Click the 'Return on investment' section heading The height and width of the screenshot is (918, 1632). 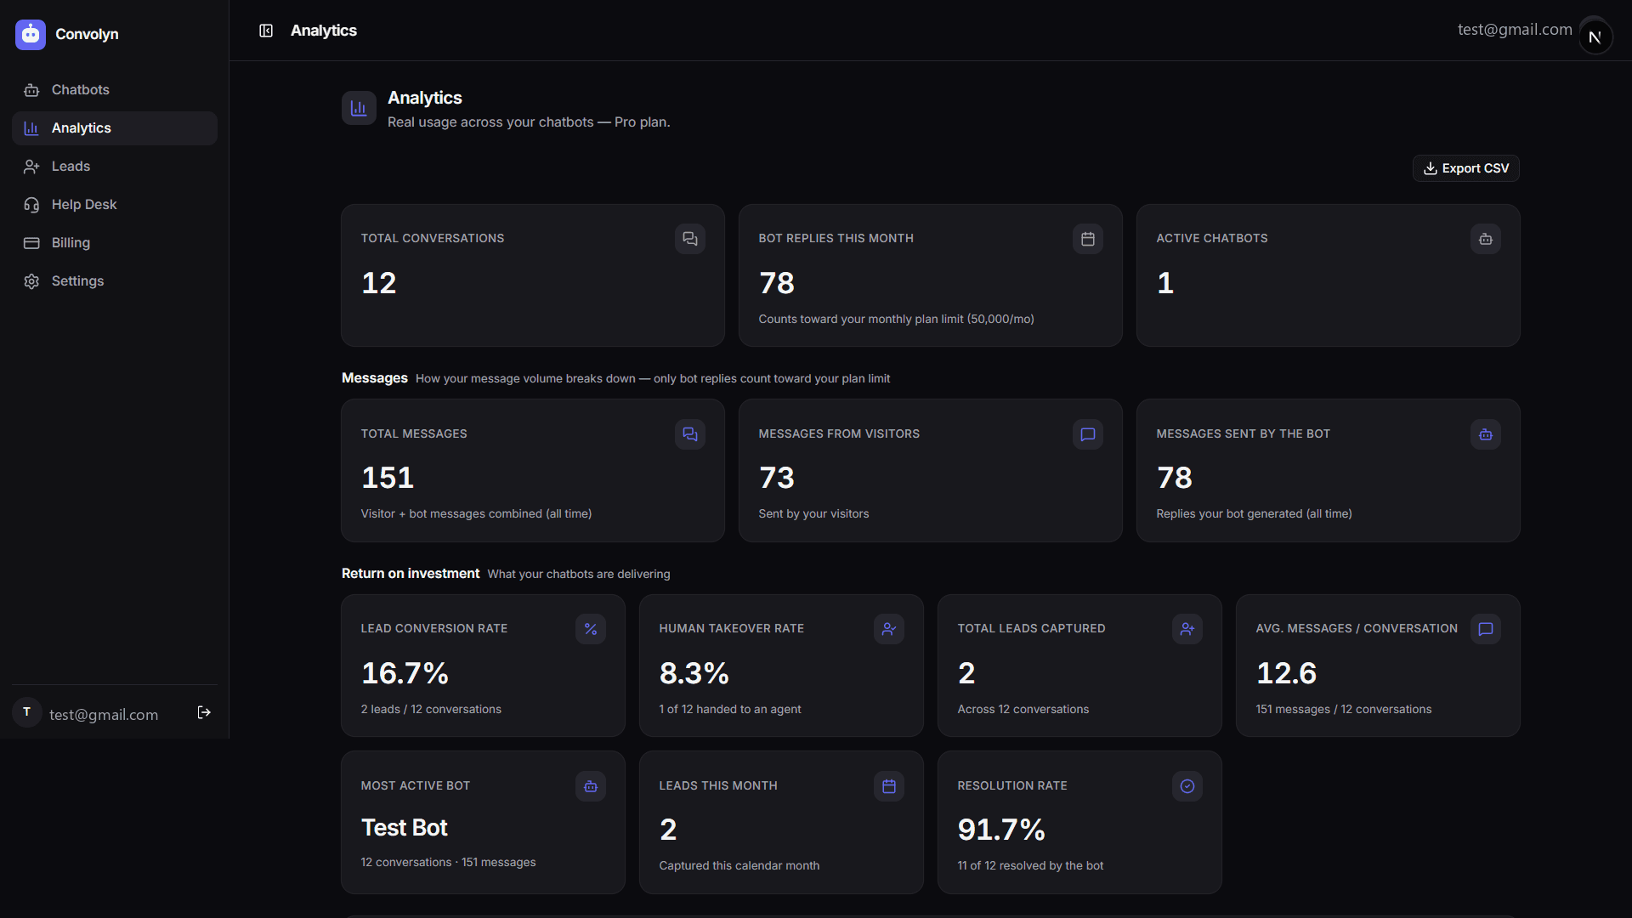411,574
